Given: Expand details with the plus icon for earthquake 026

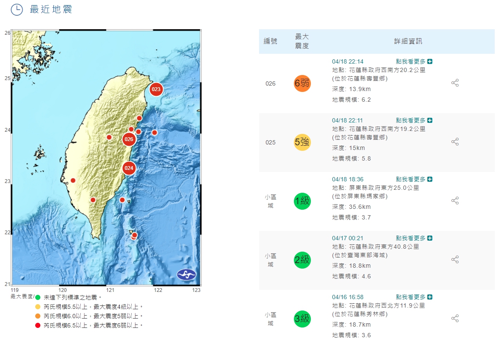Looking at the screenshot, I should pyautogui.click(x=430, y=61).
